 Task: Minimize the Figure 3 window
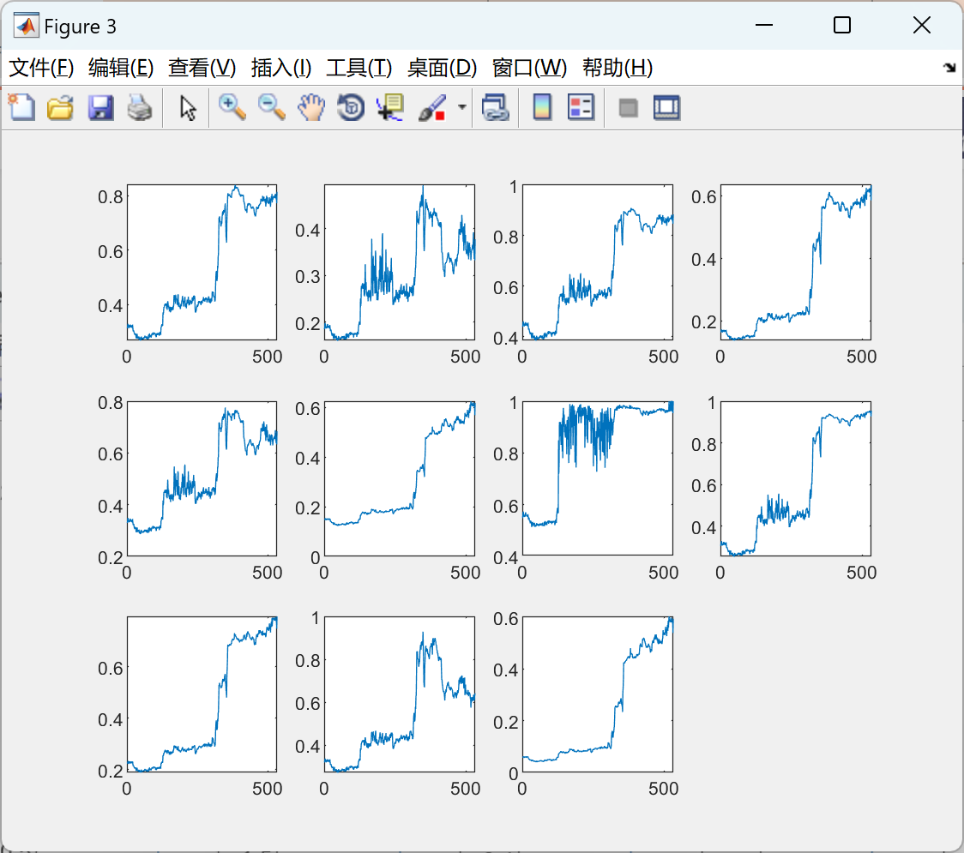click(763, 25)
